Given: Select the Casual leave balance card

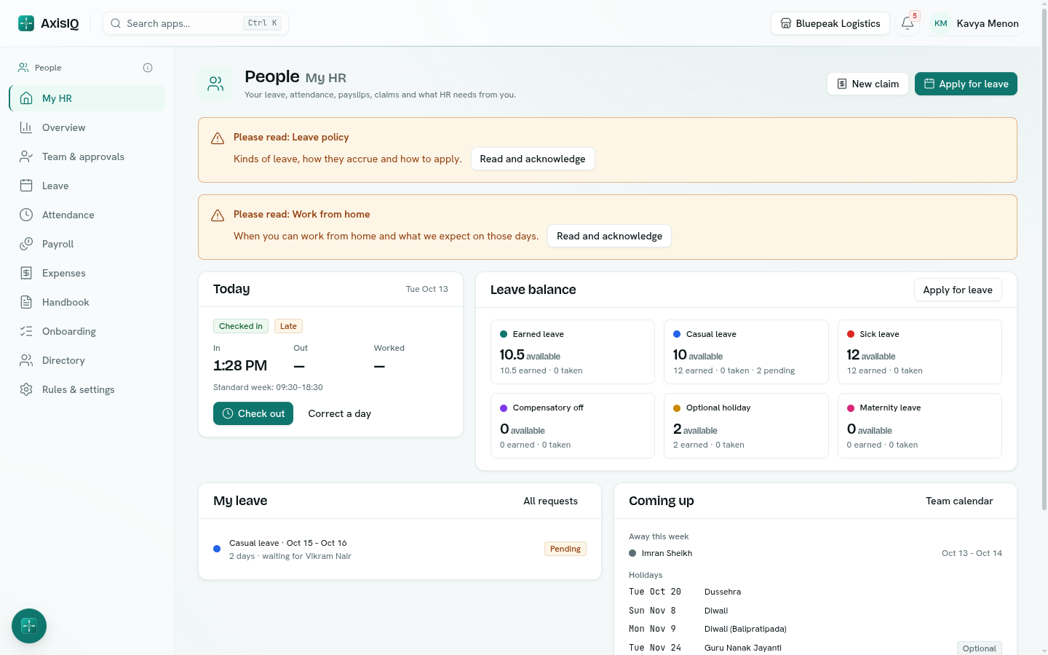Looking at the screenshot, I should (746, 352).
